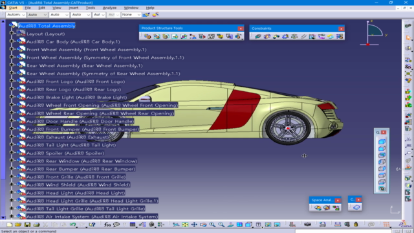The height and width of the screenshot is (233, 414).
Task: Click the Undo arrow icon
Action: (72, 225)
